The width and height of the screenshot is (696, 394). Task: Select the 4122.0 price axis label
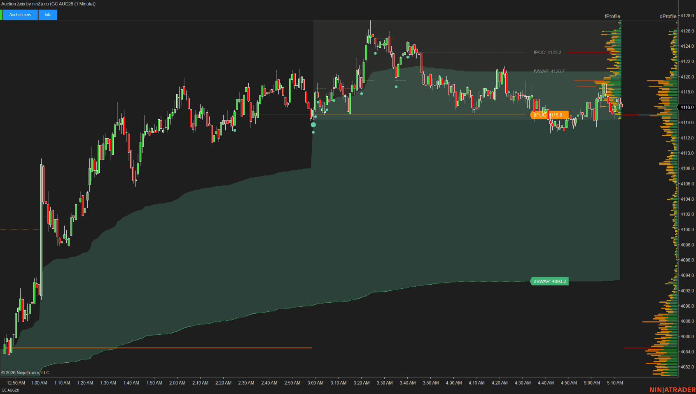[x=687, y=62]
